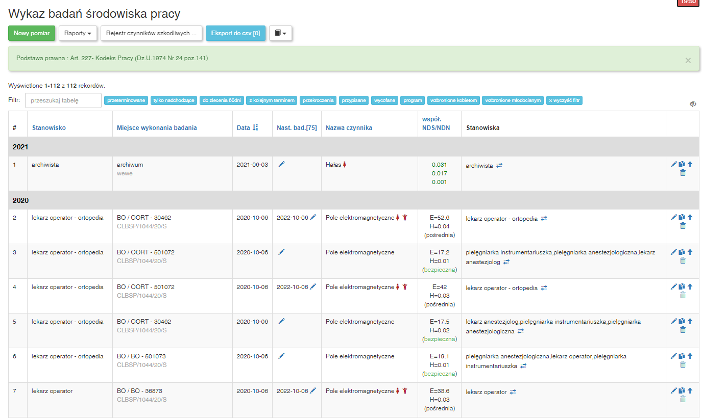Screen dimensions: 702x418
Task: Click the copy icon in row 2
Action: pos(682,217)
